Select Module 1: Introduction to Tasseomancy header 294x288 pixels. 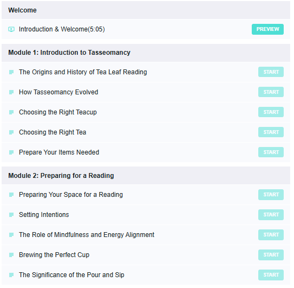point(146,53)
